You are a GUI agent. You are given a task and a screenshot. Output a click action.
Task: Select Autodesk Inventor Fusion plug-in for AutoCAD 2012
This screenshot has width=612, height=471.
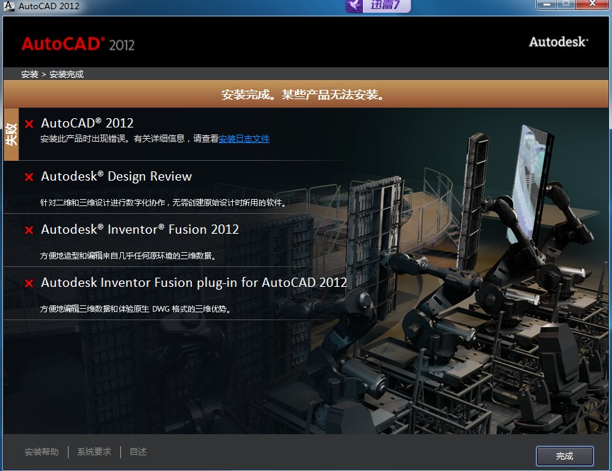pyautogui.click(x=194, y=282)
